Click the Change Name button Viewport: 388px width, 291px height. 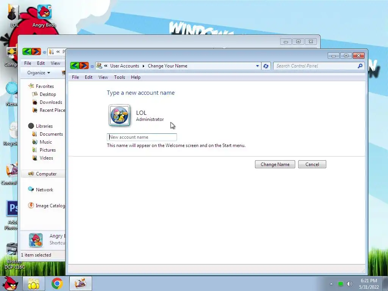275,164
